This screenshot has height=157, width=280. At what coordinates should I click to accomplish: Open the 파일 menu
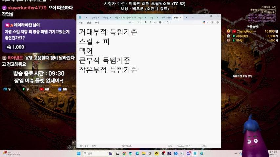[80, 23]
